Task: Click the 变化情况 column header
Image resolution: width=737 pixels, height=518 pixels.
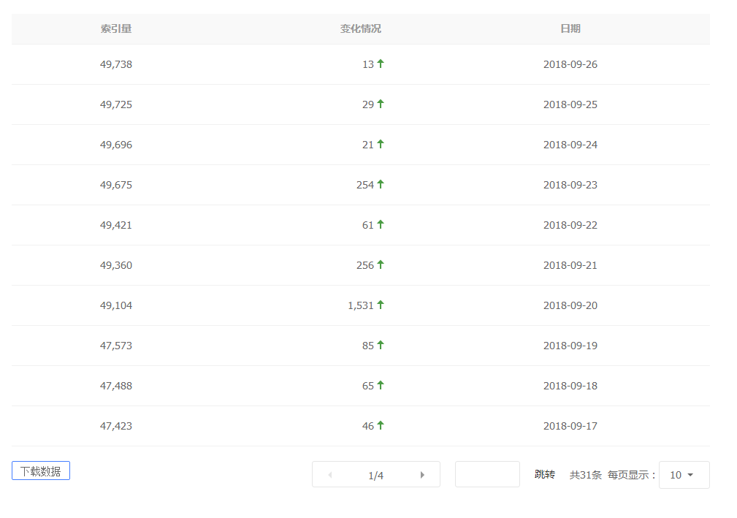Action: point(360,28)
